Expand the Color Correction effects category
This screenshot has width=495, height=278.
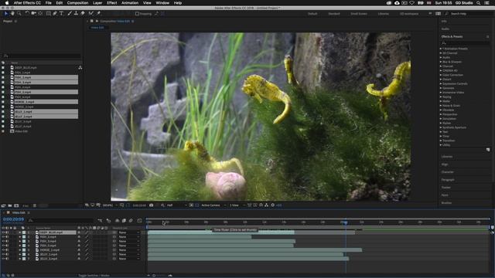[441, 75]
